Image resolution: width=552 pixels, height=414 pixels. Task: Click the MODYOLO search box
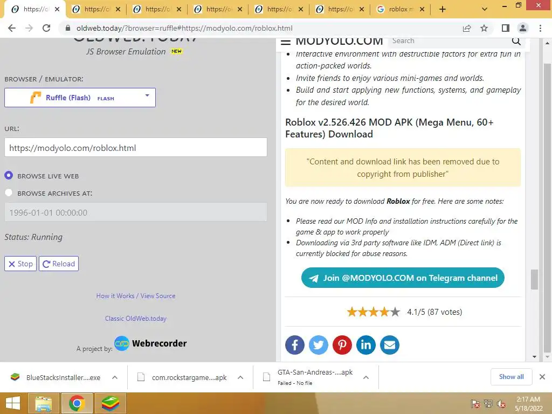click(449, 41)
